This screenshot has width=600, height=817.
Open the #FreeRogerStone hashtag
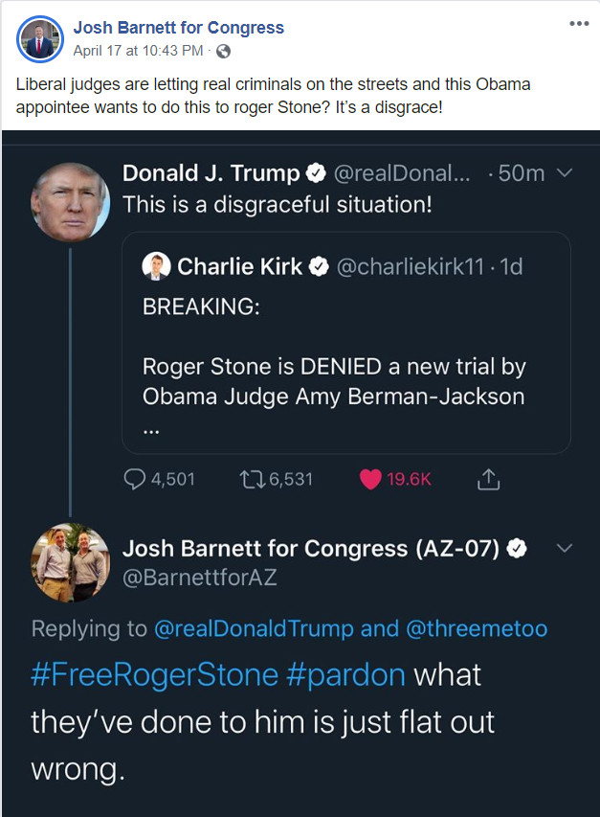pyautogui.click(x=153, y=674)
